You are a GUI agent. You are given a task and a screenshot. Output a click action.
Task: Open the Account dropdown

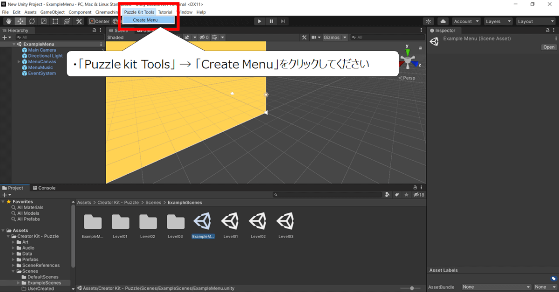(466, 21)
